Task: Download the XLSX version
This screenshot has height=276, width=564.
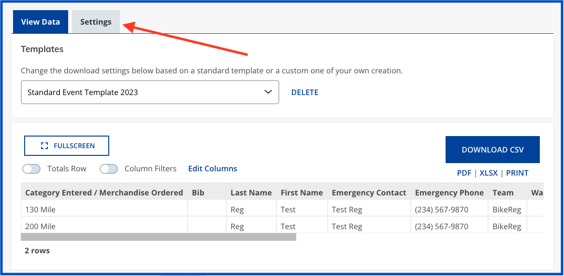Action: pyautogui.click(x=490, y=173)
